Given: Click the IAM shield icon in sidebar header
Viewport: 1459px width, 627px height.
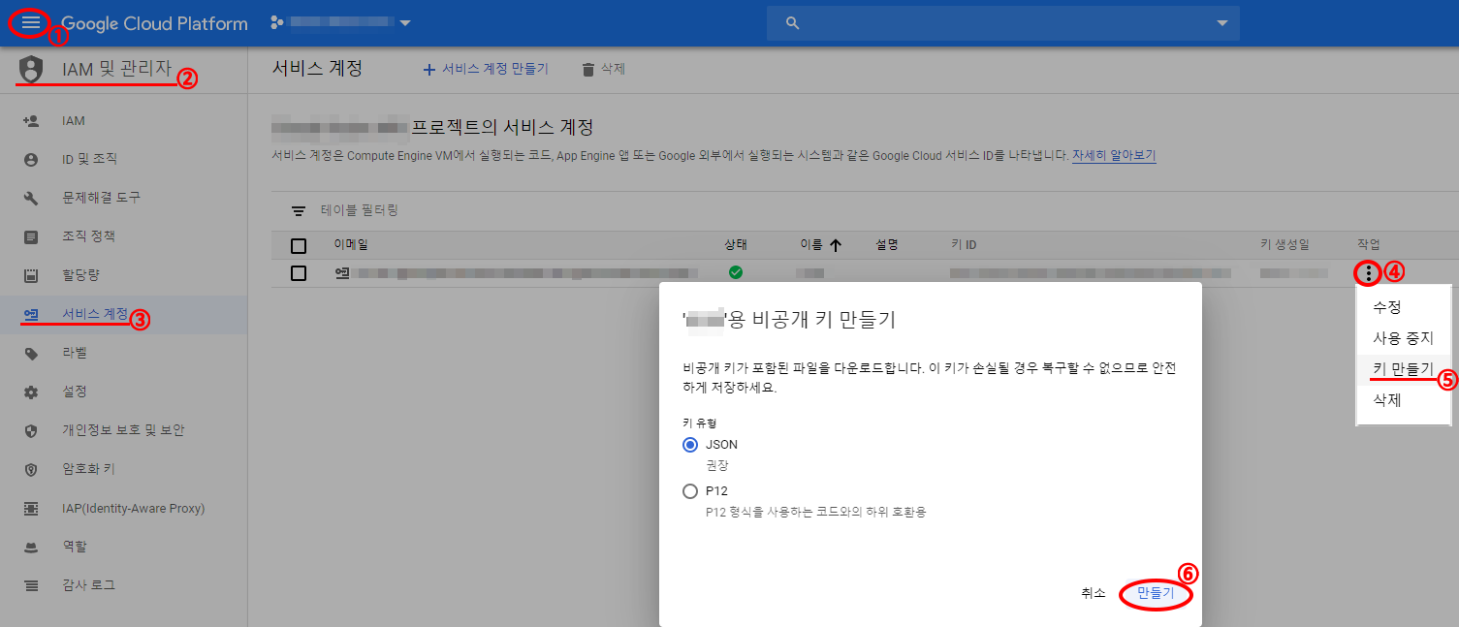Looking at the screenshot, I should 32,69.
